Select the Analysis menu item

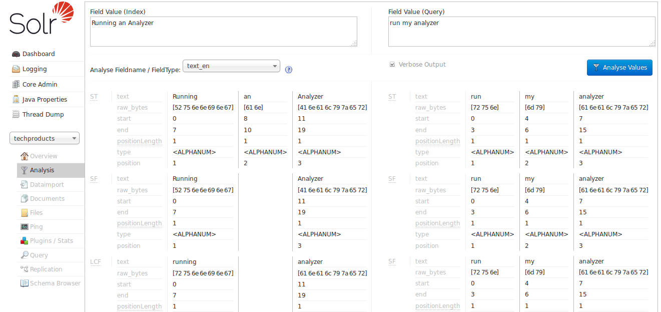click(42, 170)
